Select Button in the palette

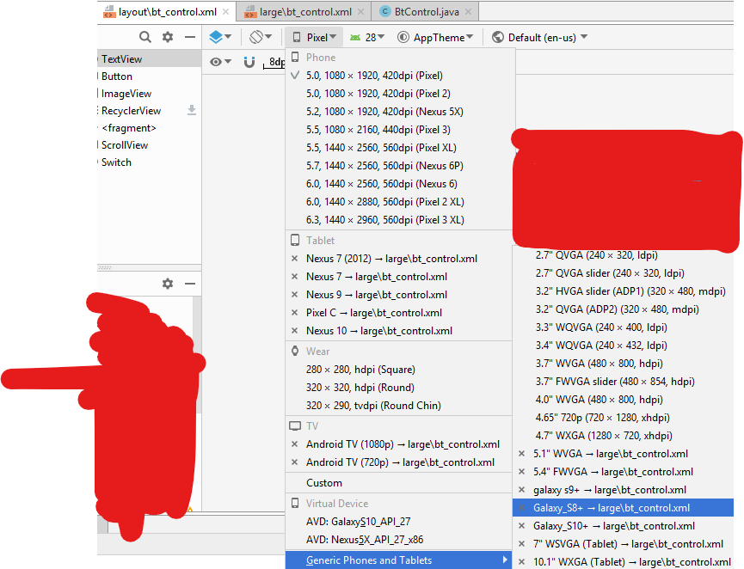click(150, 76)
